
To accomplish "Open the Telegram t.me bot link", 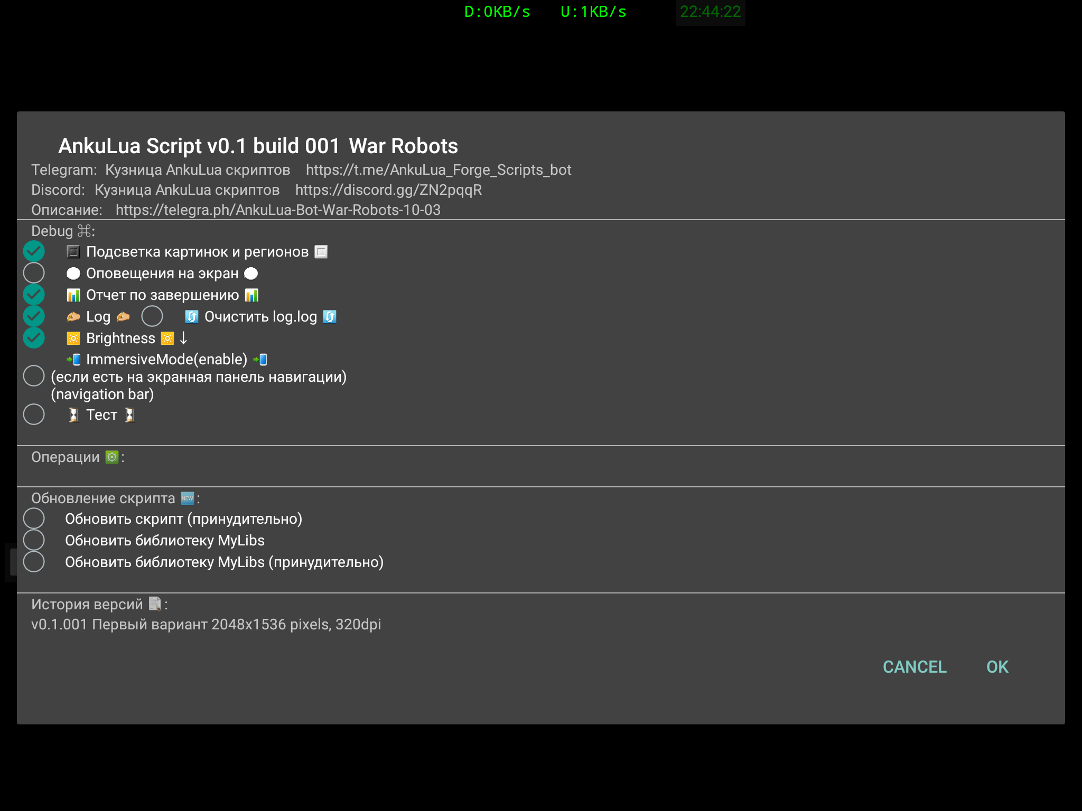I will click(439, 170).
